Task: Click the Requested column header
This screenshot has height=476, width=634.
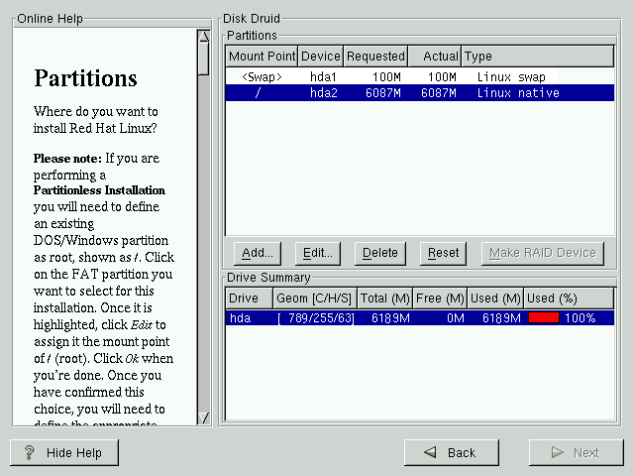Action: tap(375, 56)
